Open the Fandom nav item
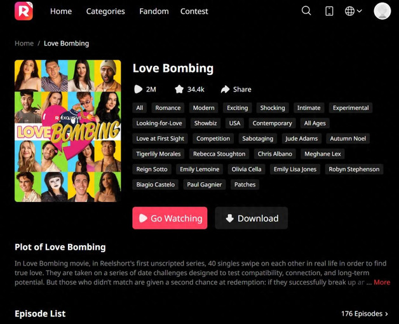Viewport: 399px width, 324px height. 154,11
